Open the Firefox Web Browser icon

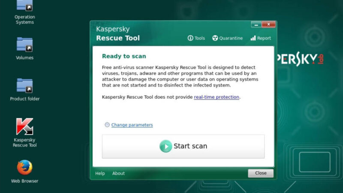pos(24,167)
